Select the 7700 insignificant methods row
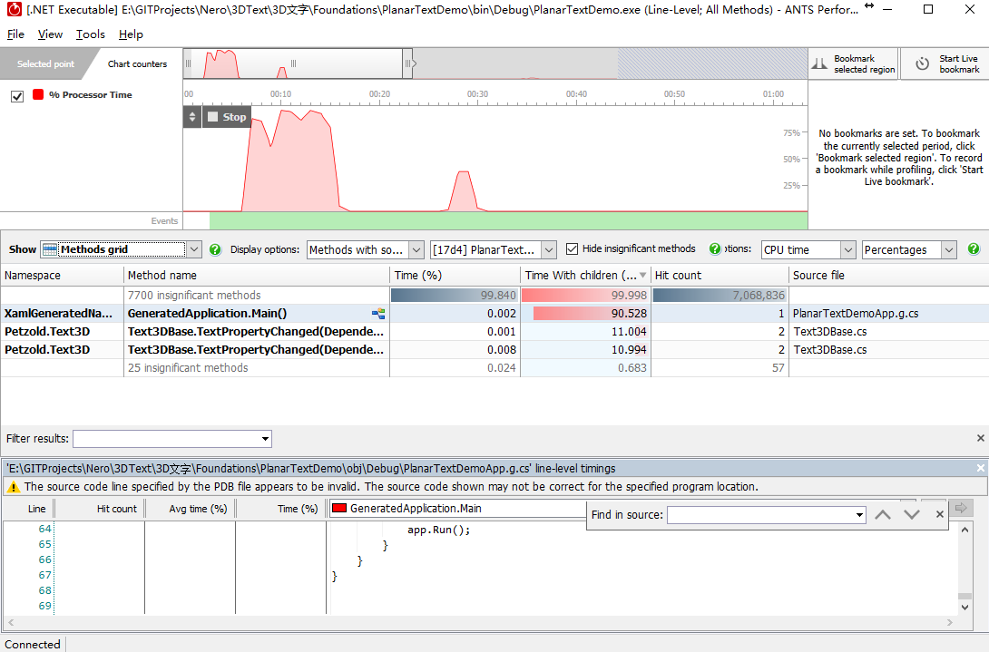This screenshot has height=652, width=989. [x=494, y=295]
